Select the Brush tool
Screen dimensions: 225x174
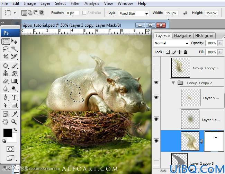(14, 66)
